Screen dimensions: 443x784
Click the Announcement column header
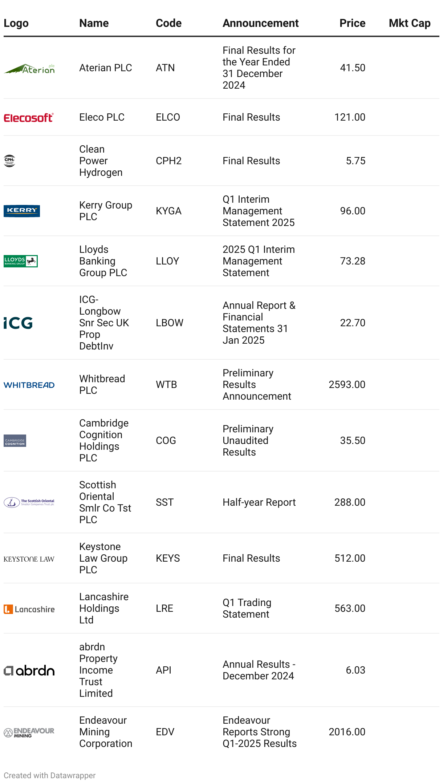260,23
